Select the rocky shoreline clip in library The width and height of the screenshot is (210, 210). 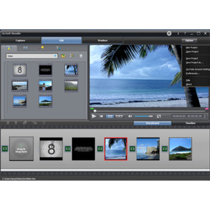click(x=20, y=86)
